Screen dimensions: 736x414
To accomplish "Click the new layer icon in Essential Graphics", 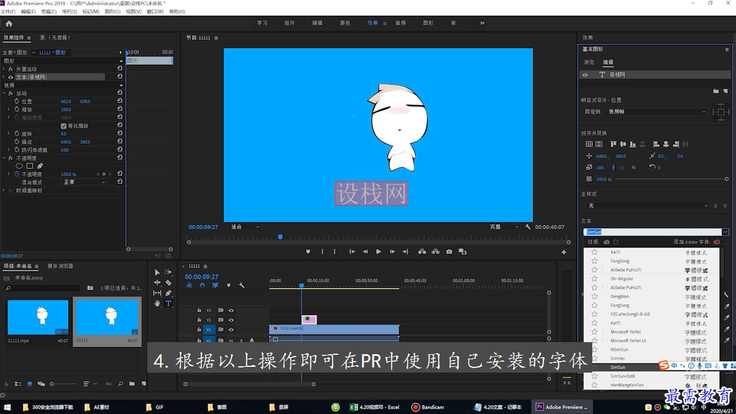I will click(726, 91).
